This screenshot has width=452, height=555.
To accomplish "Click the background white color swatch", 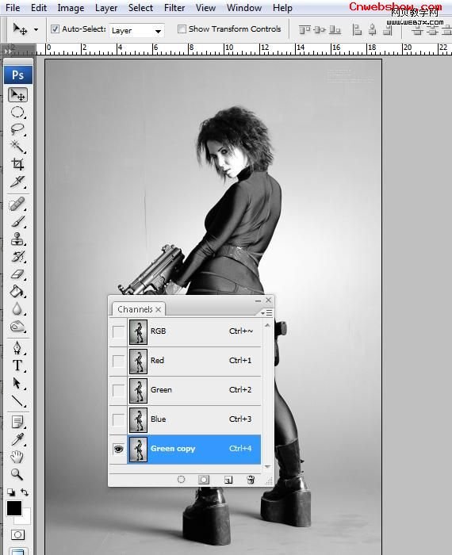I will click(x=26, y=519).
